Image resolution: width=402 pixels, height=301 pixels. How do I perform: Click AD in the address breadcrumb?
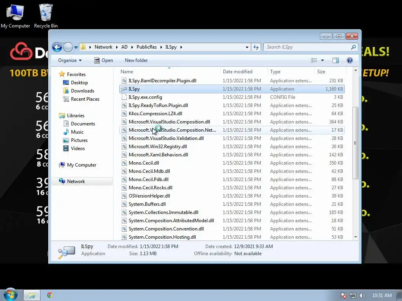click(124, 47)
